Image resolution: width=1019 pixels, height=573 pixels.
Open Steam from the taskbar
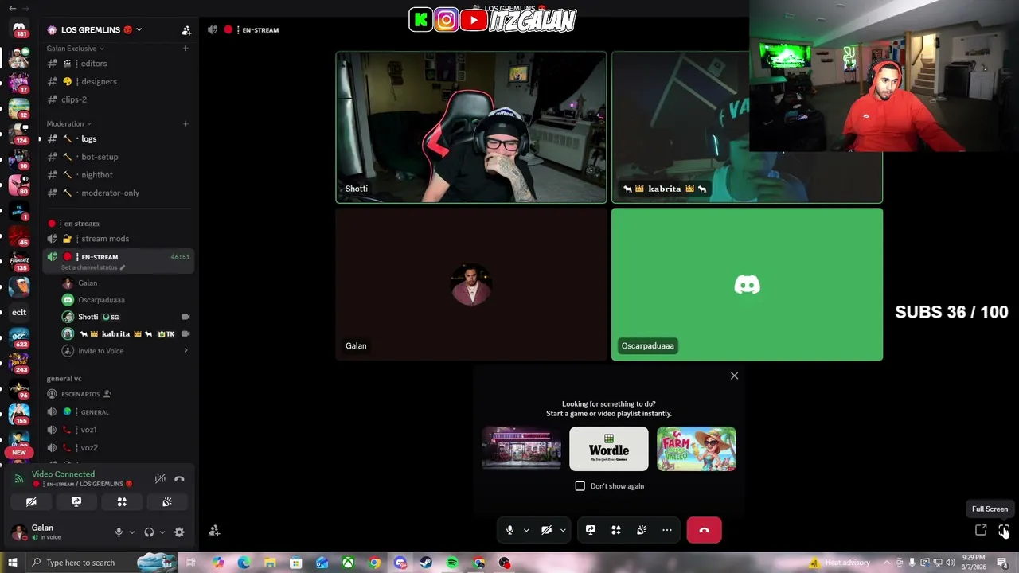[x=426, y=563]
